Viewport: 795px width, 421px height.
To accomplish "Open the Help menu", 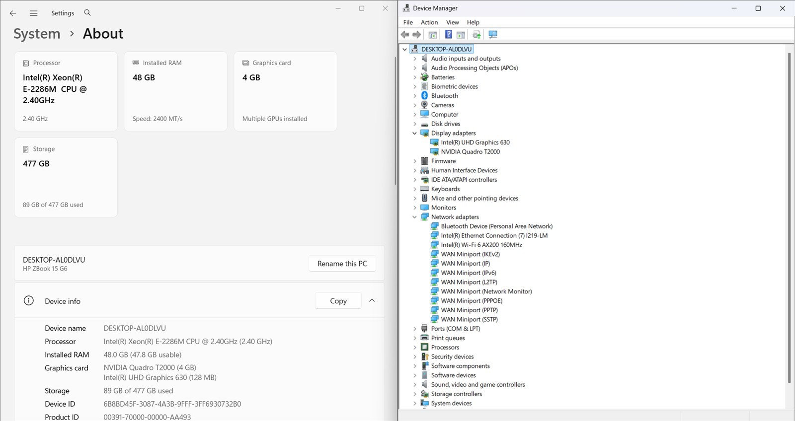I will pyautogui.click(x=473, y=22).
